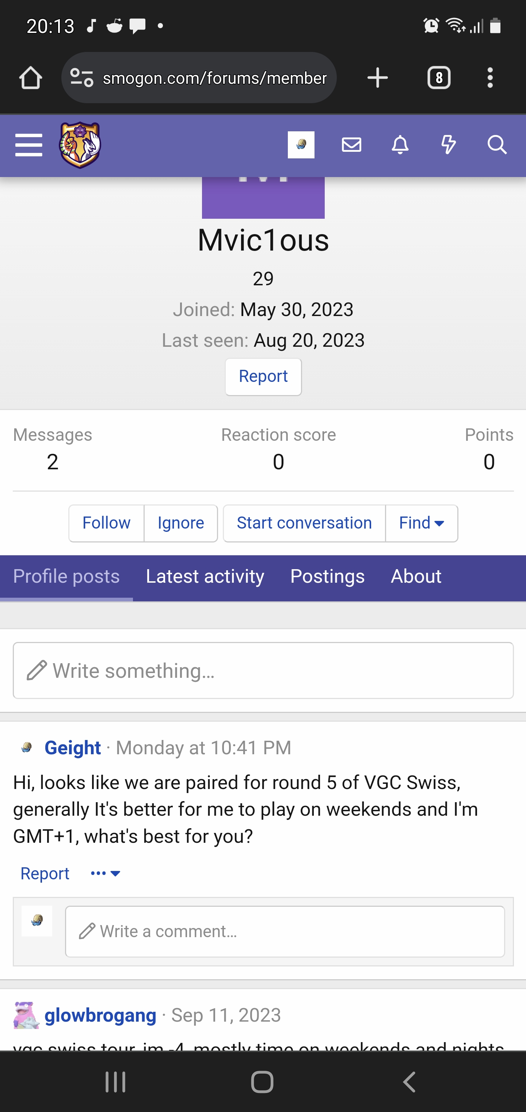Open the conversations envelope icon
This screenshot has width=526, height=1112.
(x=351, y=145)
